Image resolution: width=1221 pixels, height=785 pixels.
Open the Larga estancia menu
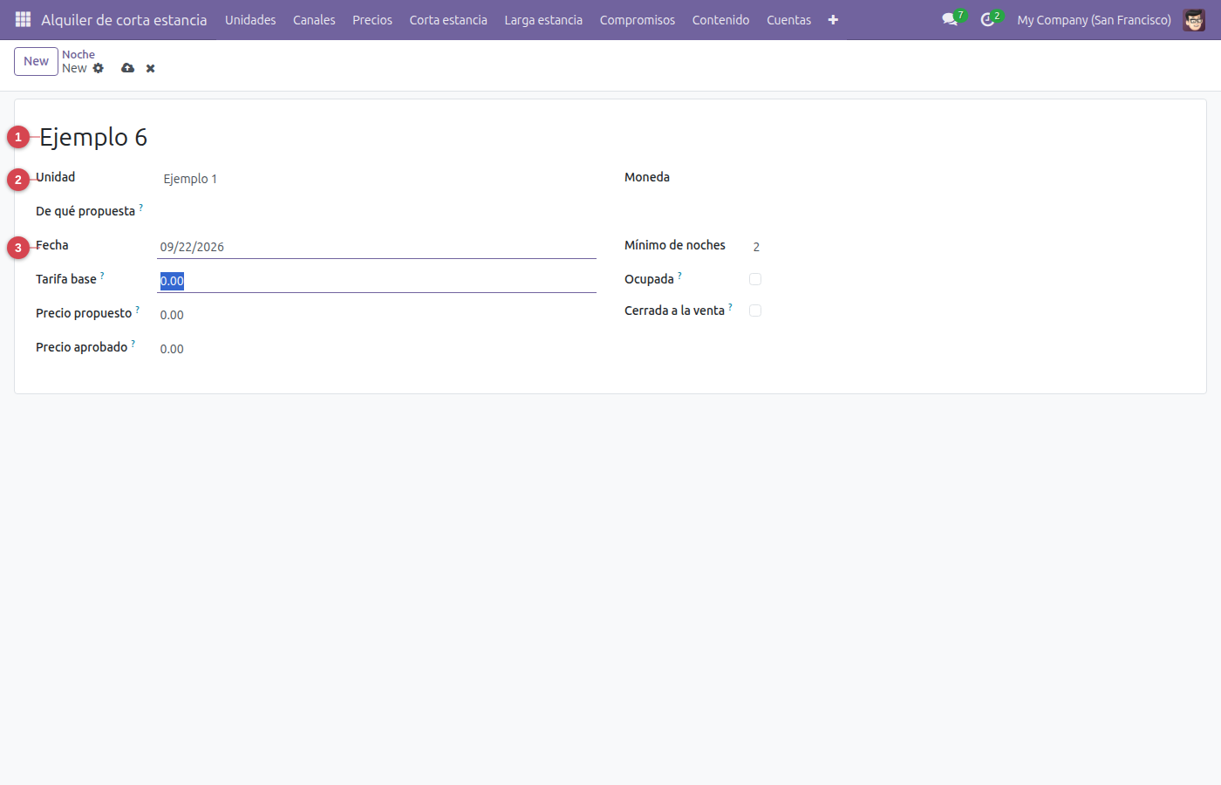point(543,19)
